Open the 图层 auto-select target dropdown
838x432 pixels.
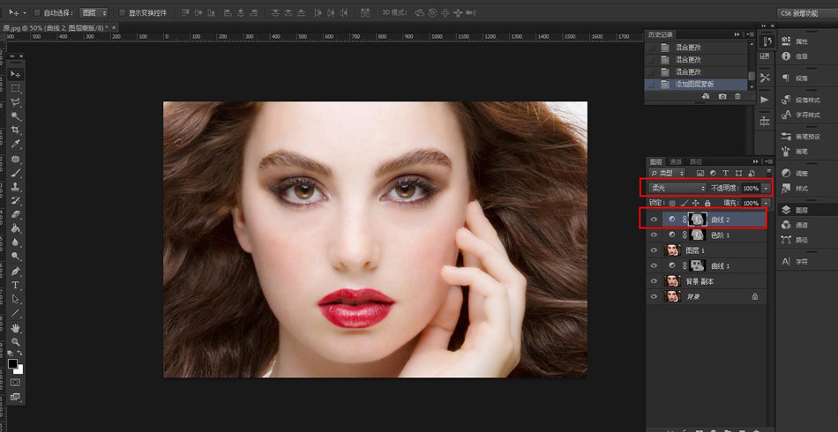click(93, 12)
